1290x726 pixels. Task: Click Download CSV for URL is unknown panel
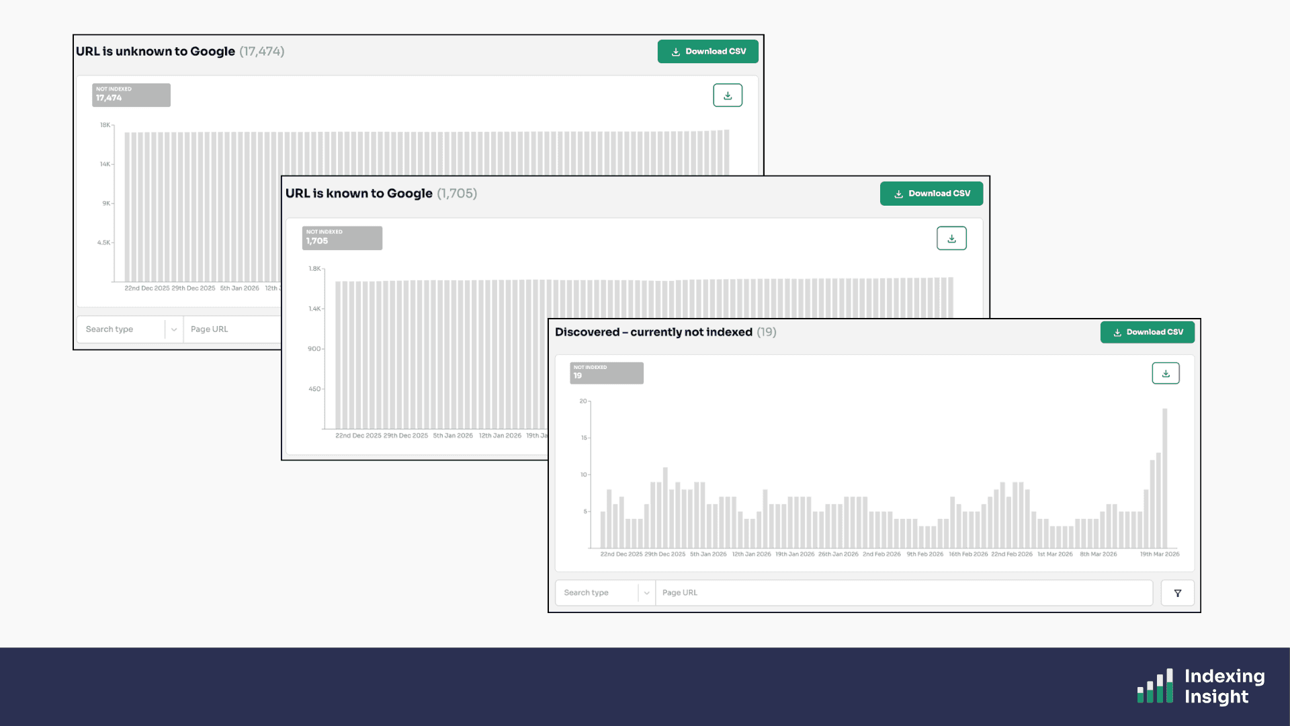click(707, 52)
